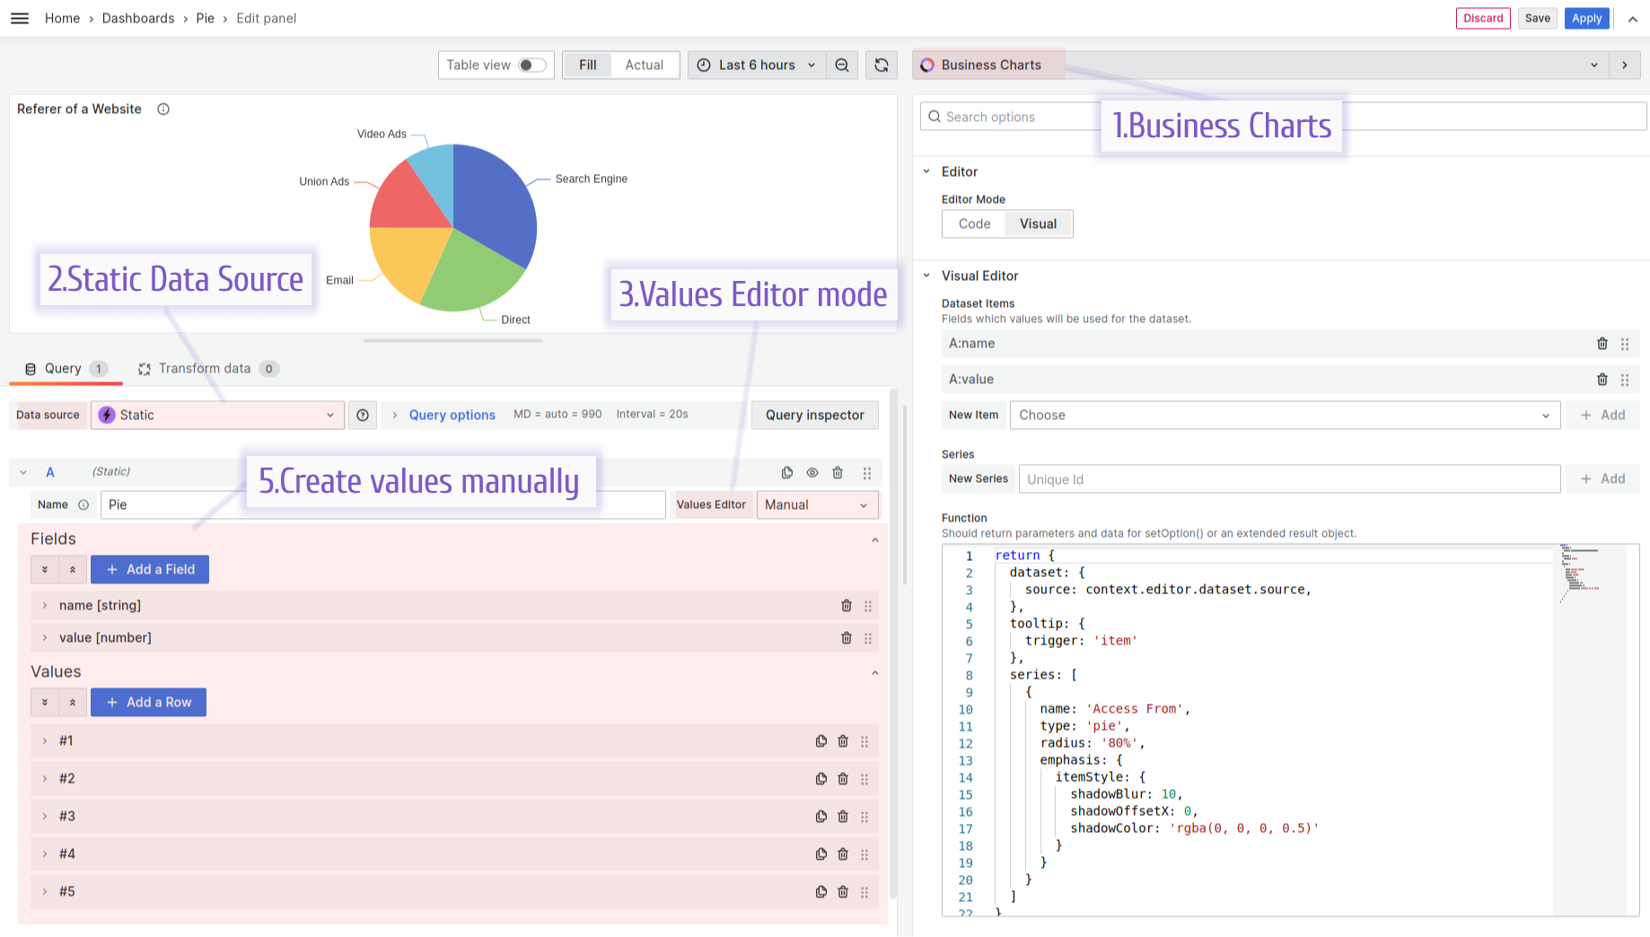This screenshot has height=937, width=1650.
Task: Click the Search options input field
Action: pyautogui.click(x=1014, y=117)
